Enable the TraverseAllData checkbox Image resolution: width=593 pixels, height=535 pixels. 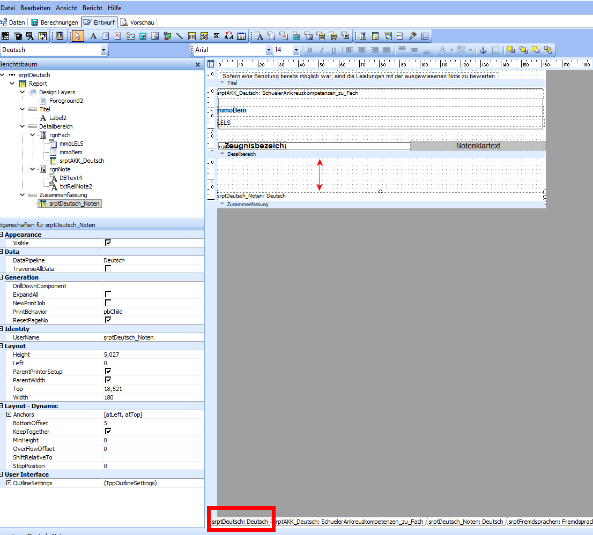tap(108, 268)
